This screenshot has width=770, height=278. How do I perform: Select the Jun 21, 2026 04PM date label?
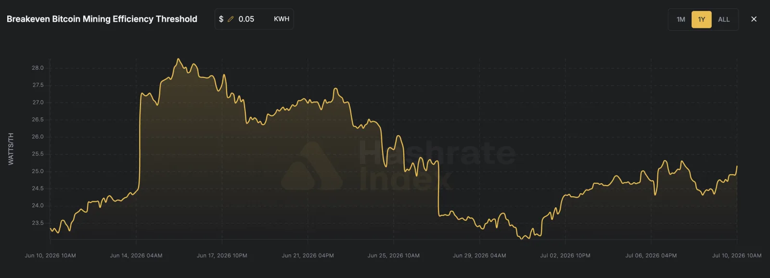308,255
